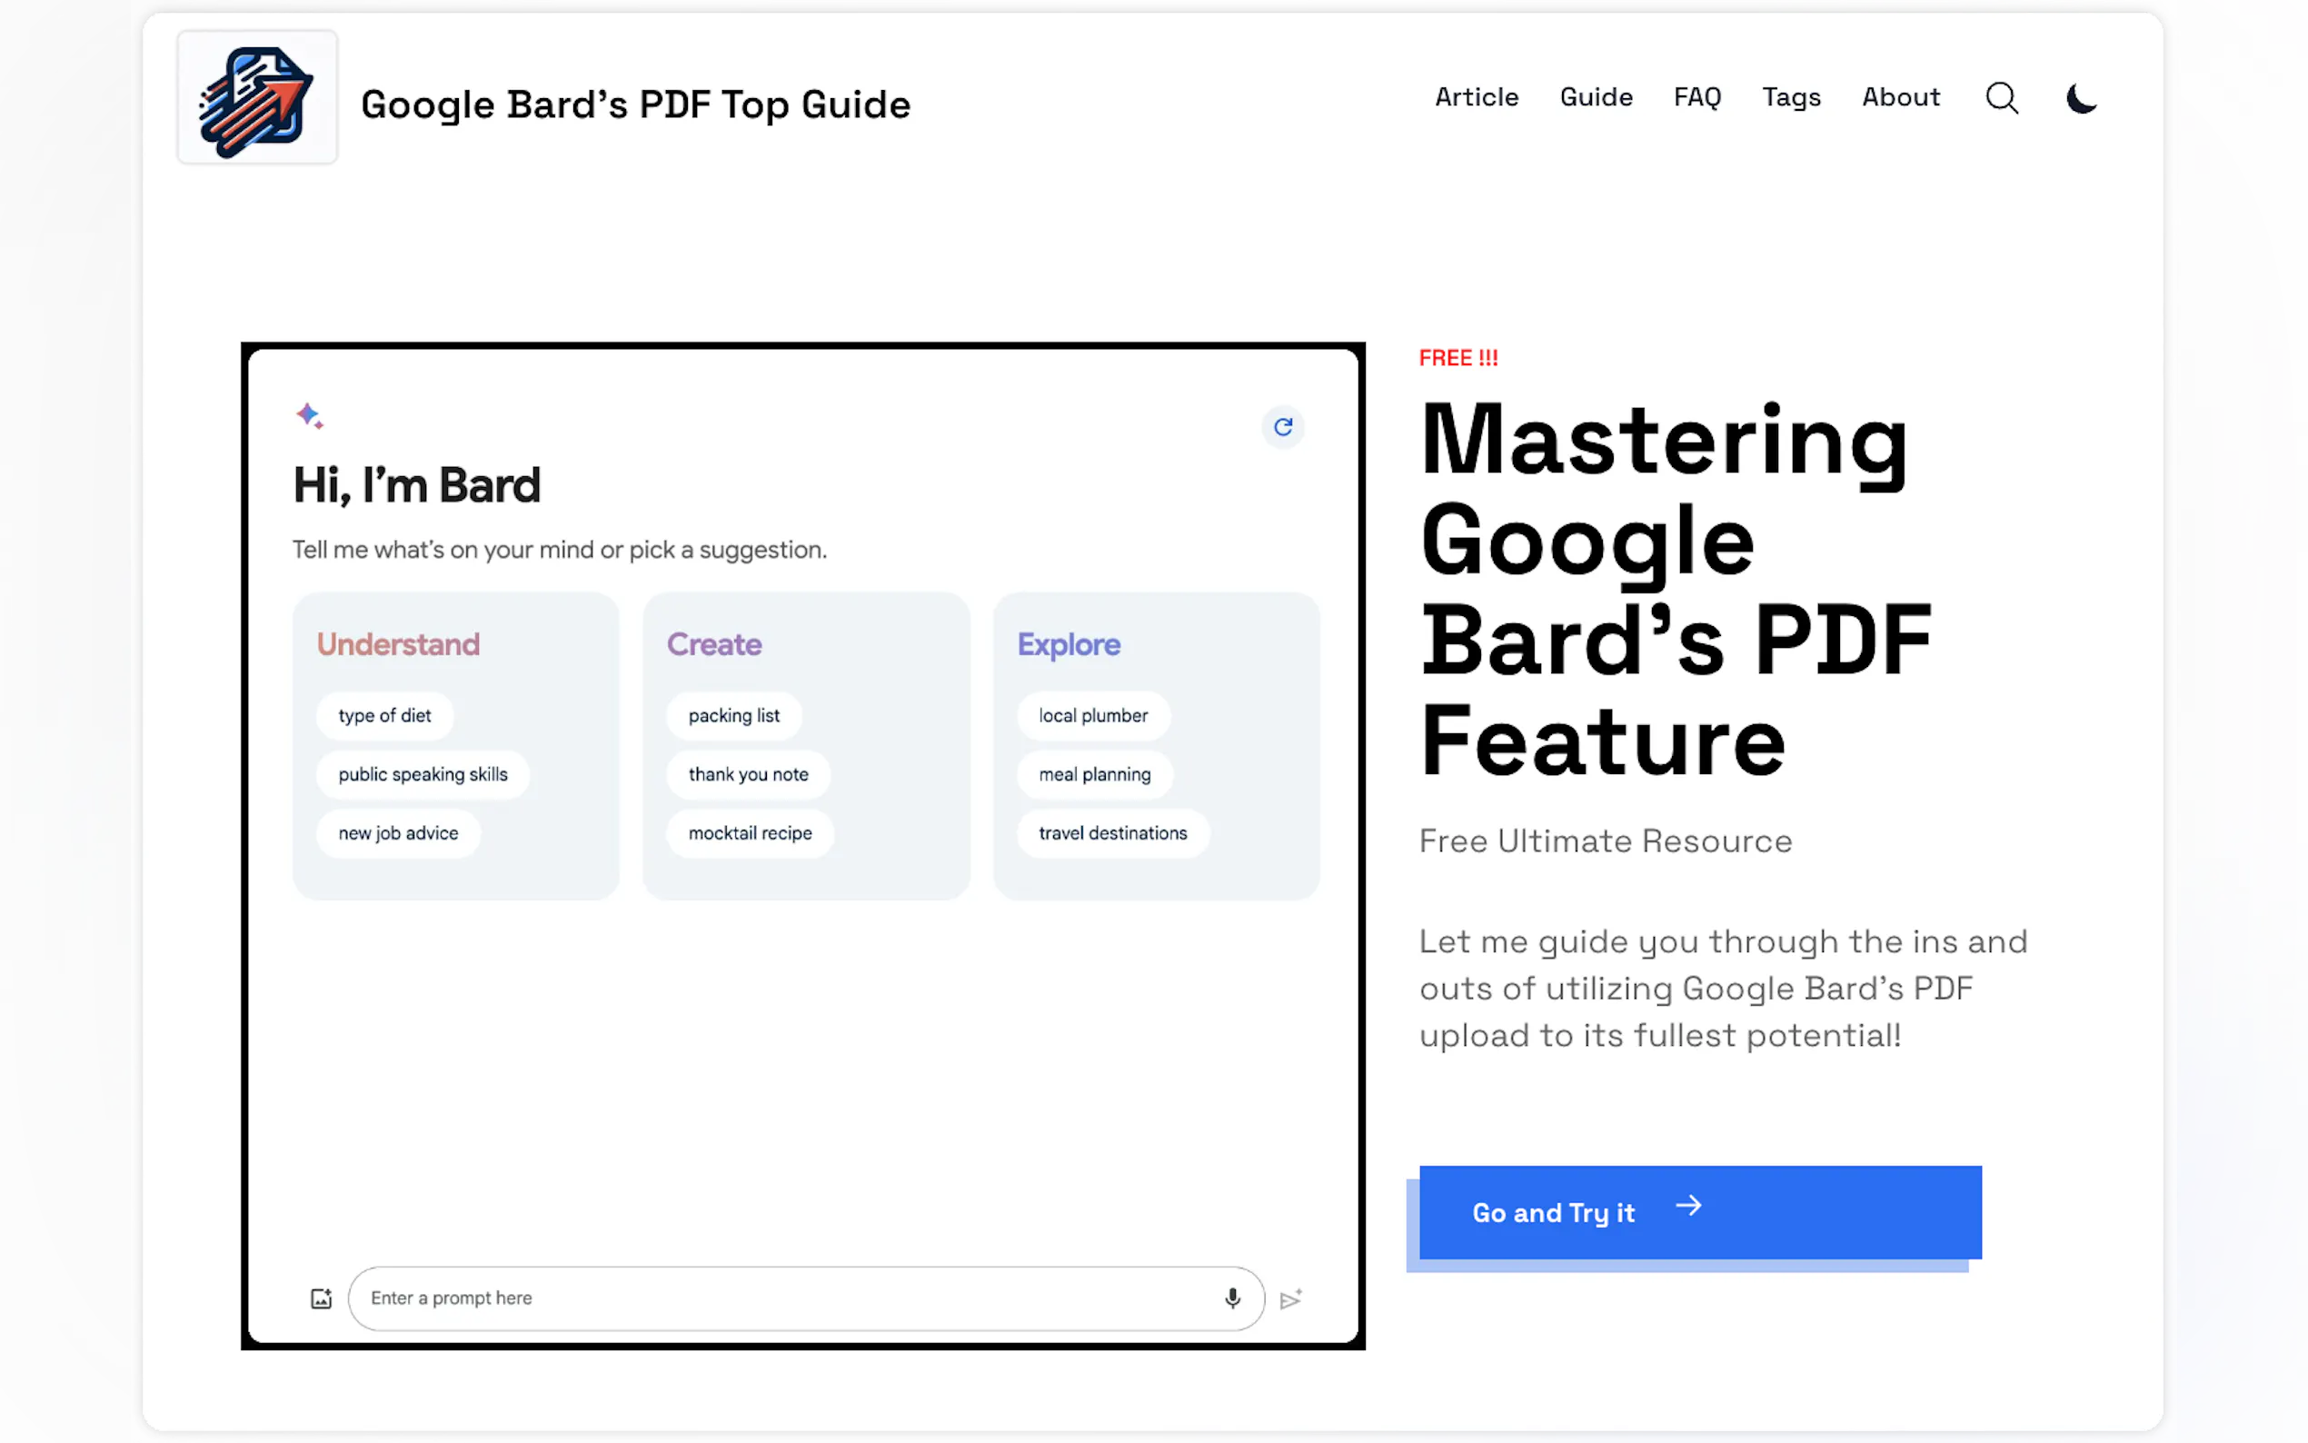This screenshot has width=2308, height=1443.
Task: Click the Explore card heading
Action: [1069, 644]
